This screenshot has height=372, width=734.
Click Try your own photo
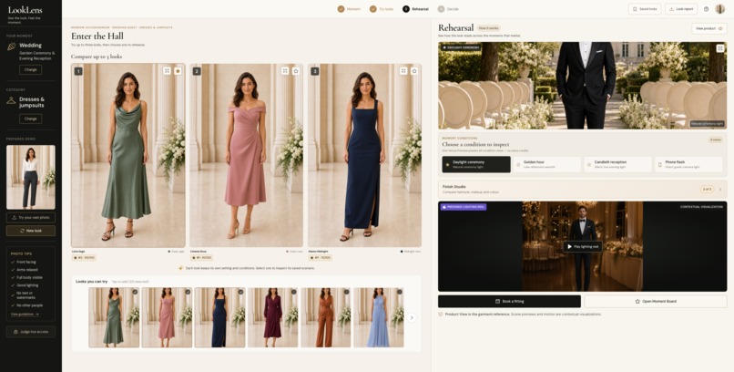pos(30,217)
